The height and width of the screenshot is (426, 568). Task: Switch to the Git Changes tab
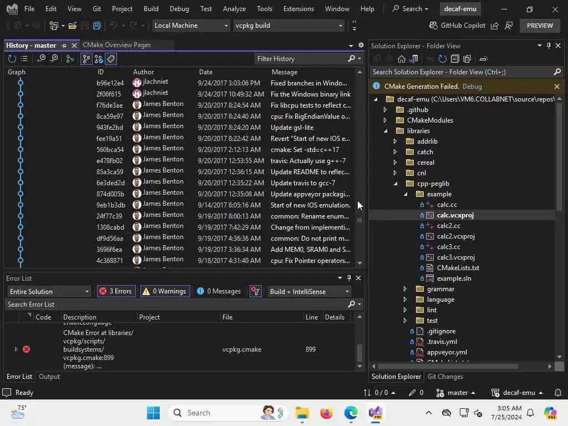point(445,377)
